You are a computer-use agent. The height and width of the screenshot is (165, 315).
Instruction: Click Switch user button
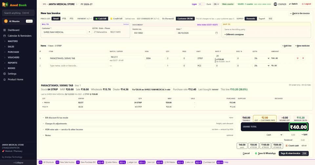point(293,4)
